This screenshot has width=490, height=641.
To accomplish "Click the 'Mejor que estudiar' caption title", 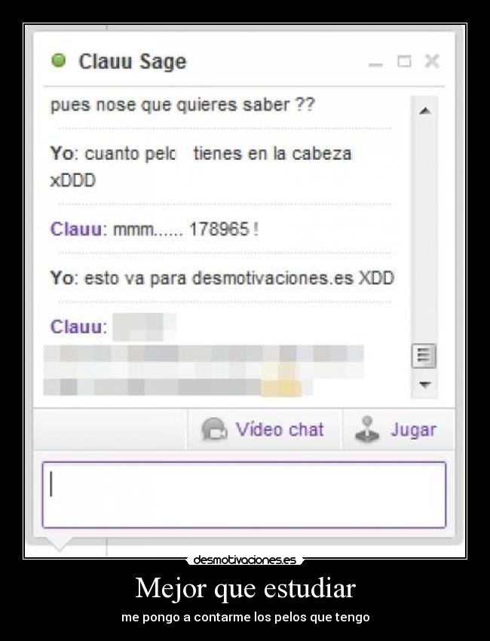I will click(x=245, y=588).
